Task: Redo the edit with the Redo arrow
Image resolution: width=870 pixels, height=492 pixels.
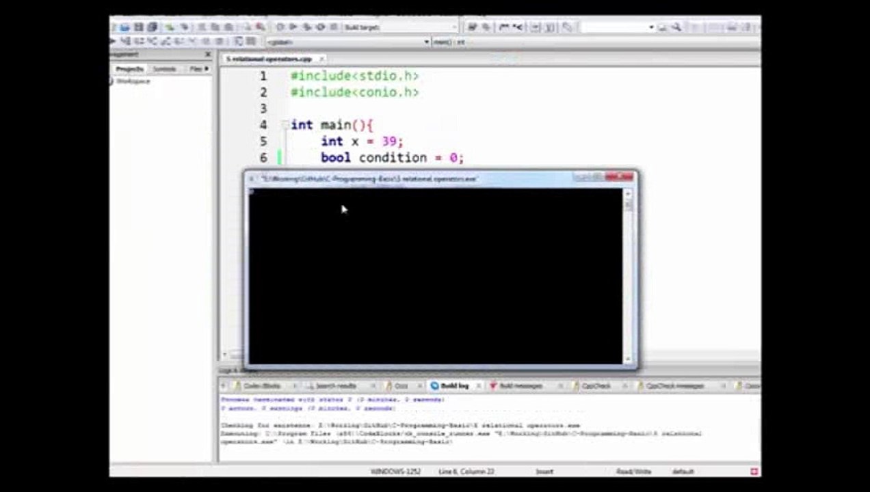Action: click(185, 27)
